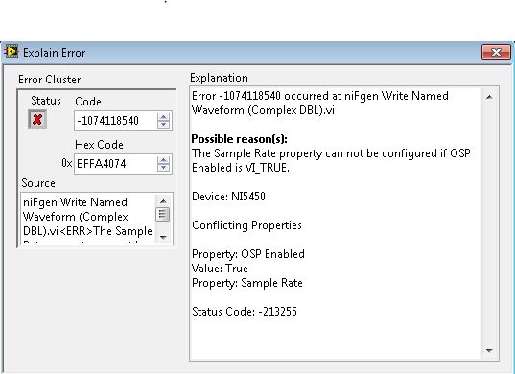Close the Explain Error dialog
Viewport: 515px width, 374px height.
[x=496, y=52]
